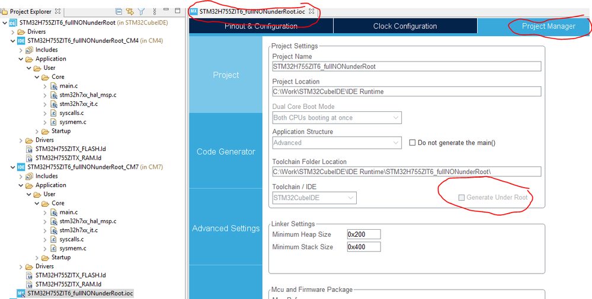
Task: Click Collapse All in Project Explorer toolbar
Action: coord(119,11)
